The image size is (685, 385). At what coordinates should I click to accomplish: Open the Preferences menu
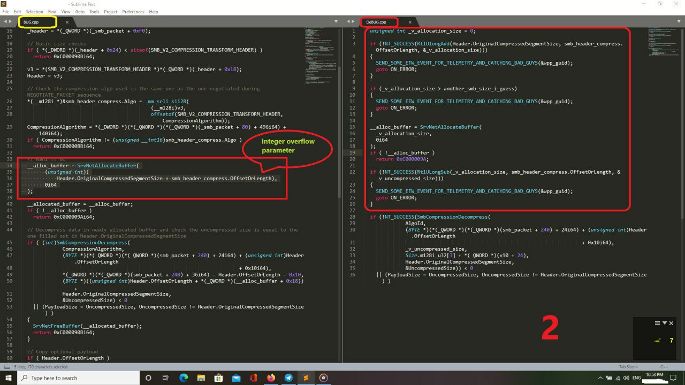coord(133,11)
